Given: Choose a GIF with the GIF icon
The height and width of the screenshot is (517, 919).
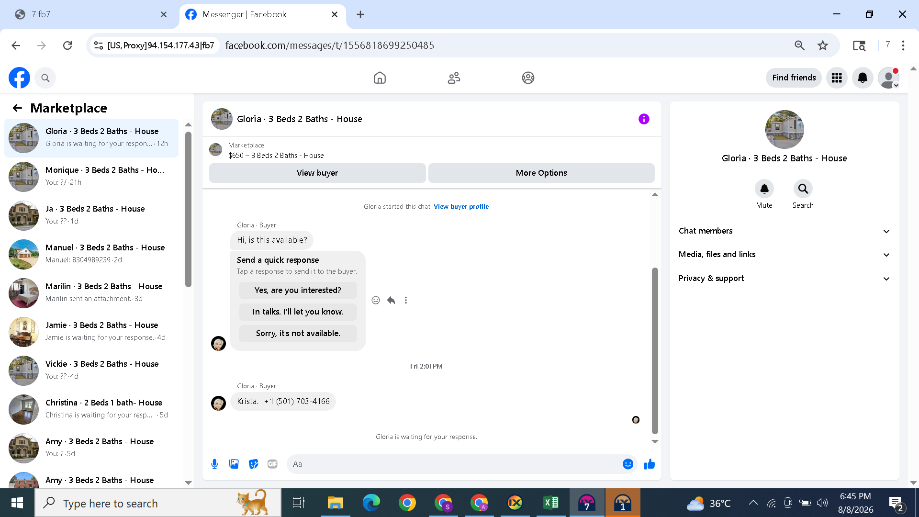Looking at the screenshot, I should coord(272,464).
